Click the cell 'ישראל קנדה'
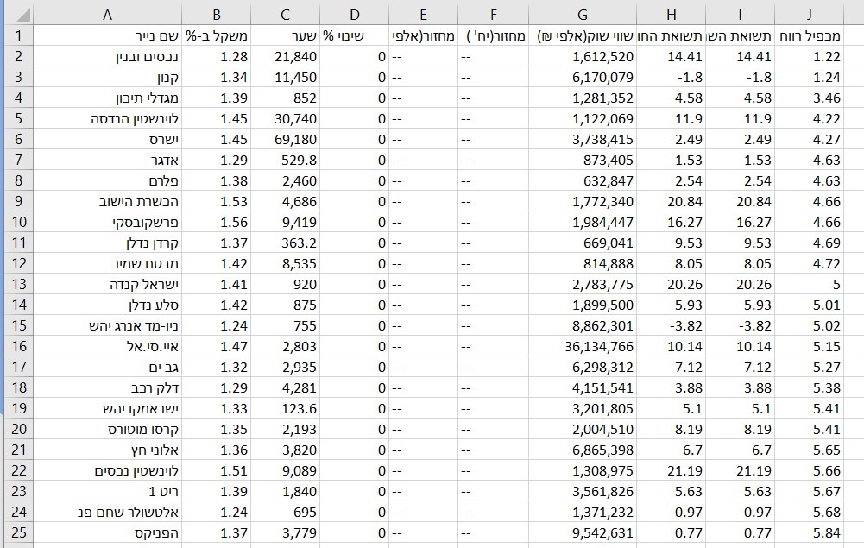The height and width of the screenshot is (548, 864). tap(107, 284)
